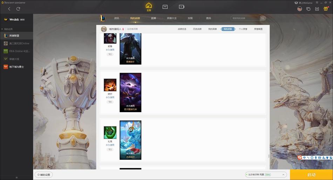
Task: Switch to 我的皮肤 sub-tab
Action: (x=228, y=29)
